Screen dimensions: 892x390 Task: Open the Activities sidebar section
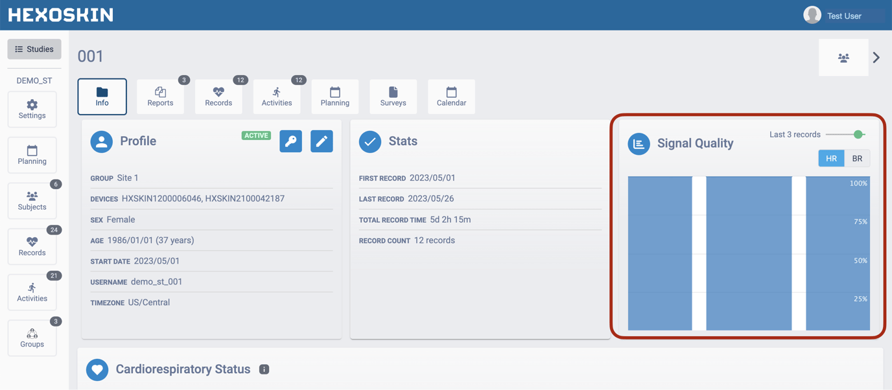click(x=32, y=292)
